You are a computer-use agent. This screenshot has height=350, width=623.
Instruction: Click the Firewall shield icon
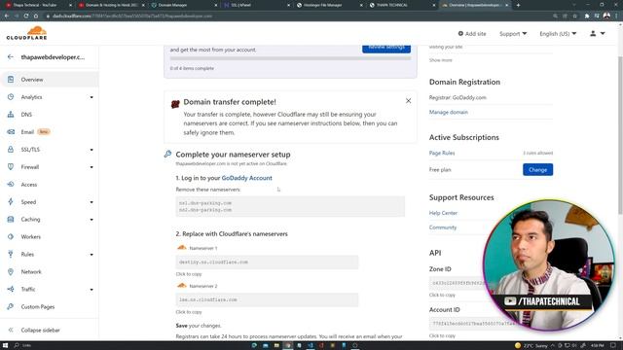tap(11, 166)
